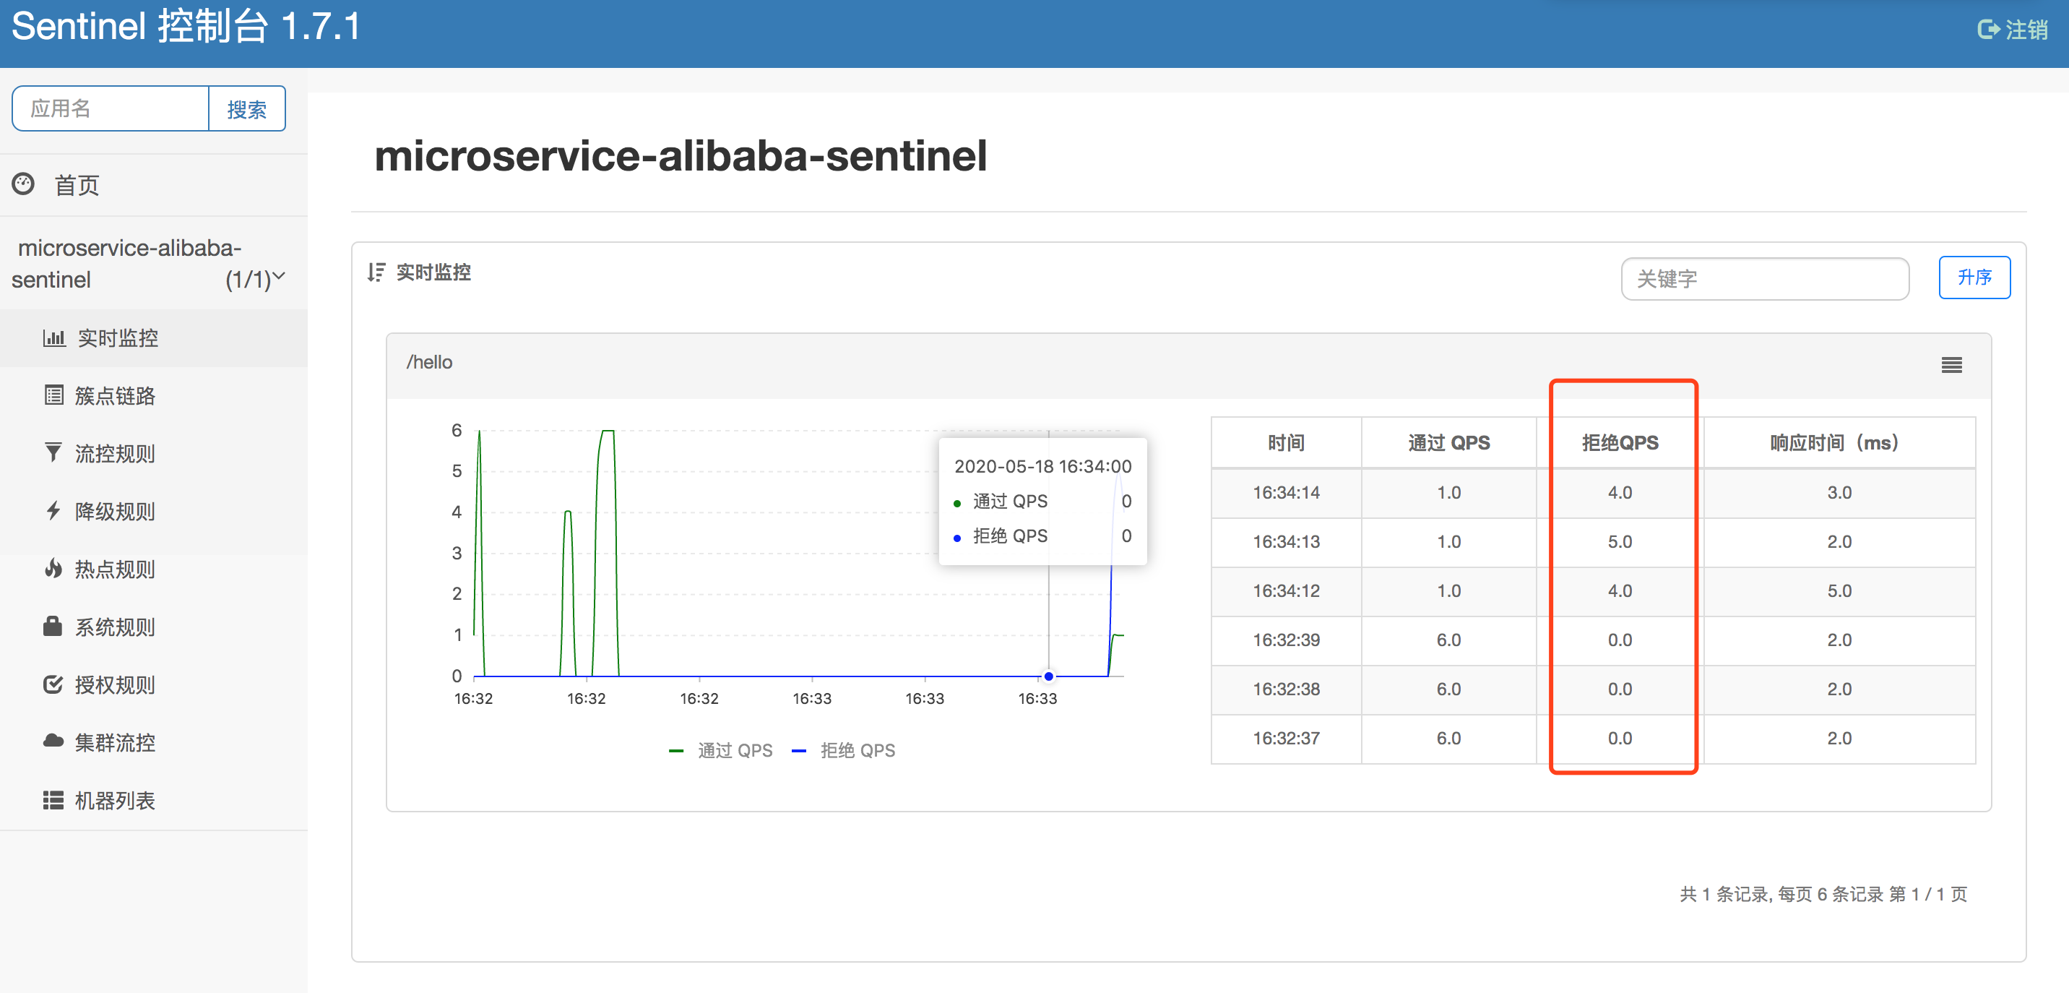Click the 升序 sort button

coord(1974,278)
